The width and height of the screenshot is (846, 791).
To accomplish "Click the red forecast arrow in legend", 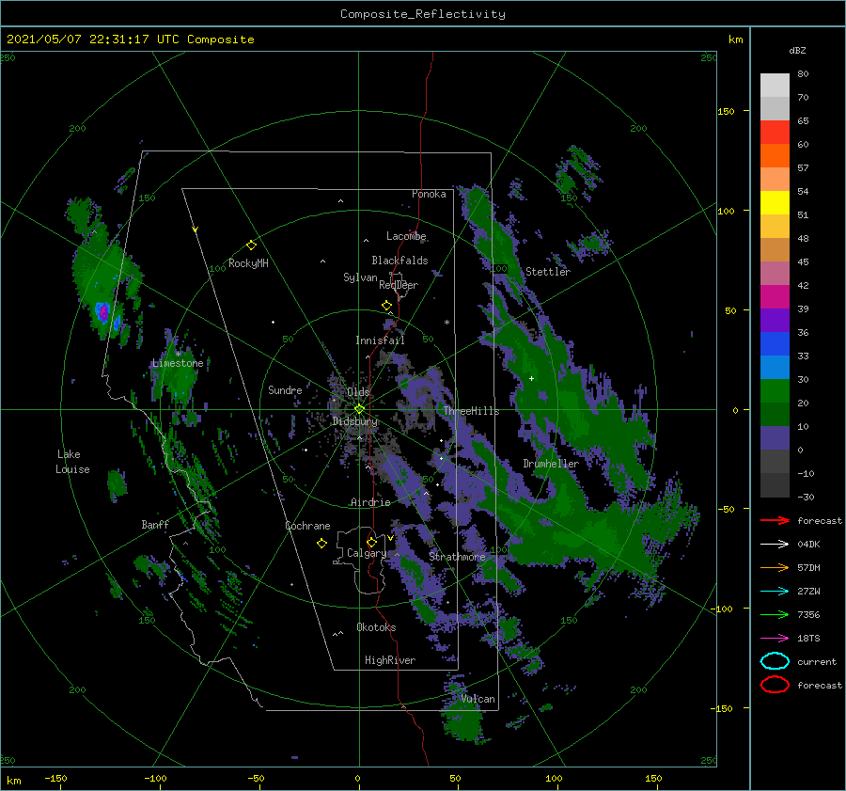I will (x=775, y=520).
